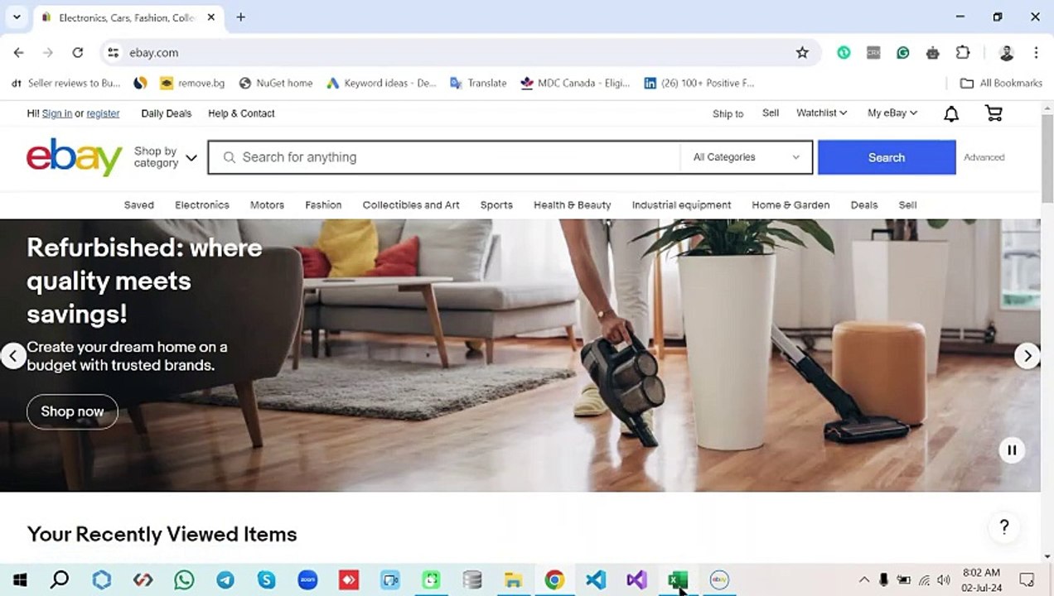
Task: Show hidden system tray icons
Action: [864, 579]
